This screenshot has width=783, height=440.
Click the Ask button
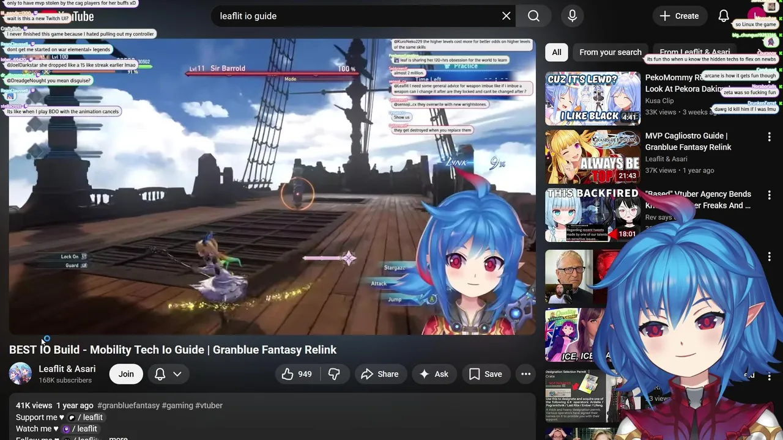[434, 374]
